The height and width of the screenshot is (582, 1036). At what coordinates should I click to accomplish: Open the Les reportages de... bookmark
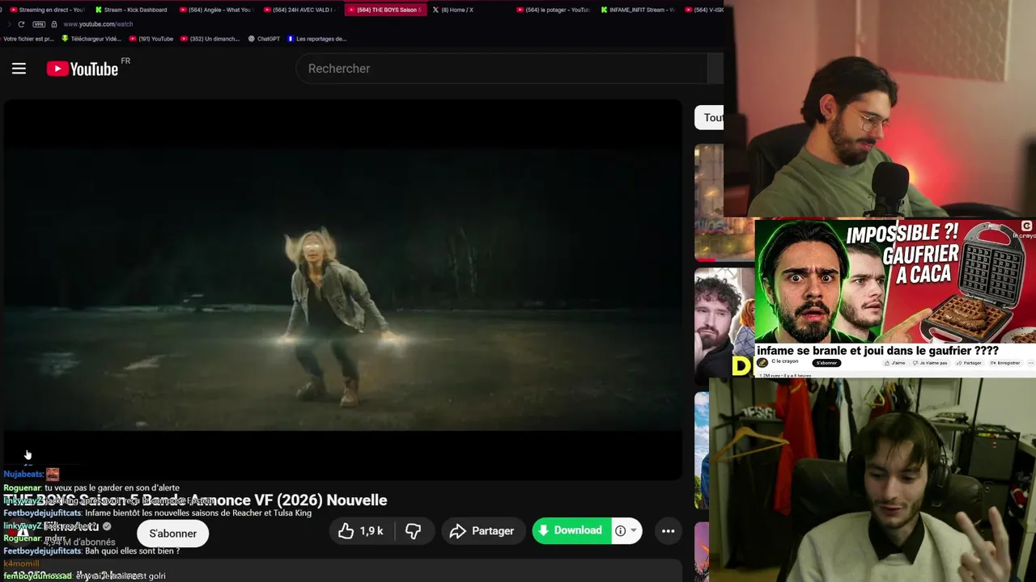[316, 39]
